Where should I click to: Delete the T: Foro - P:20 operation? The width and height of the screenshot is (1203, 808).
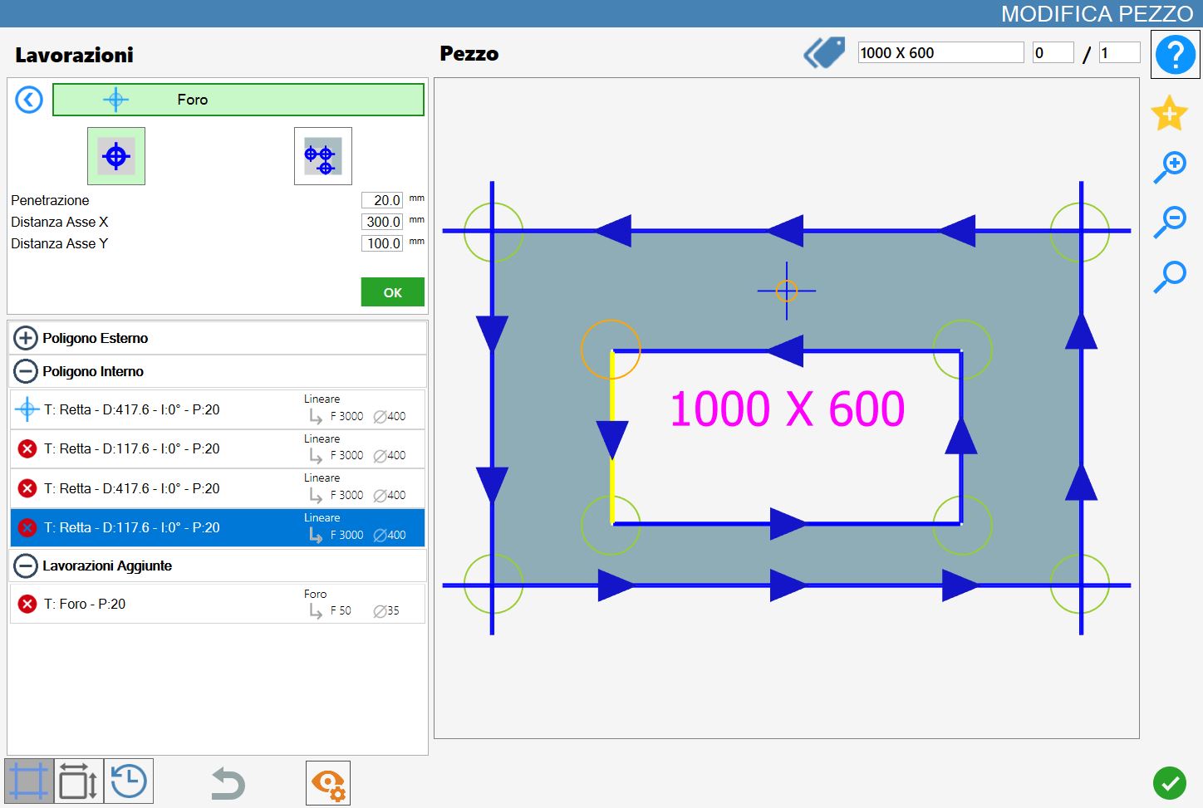[27, 604]
